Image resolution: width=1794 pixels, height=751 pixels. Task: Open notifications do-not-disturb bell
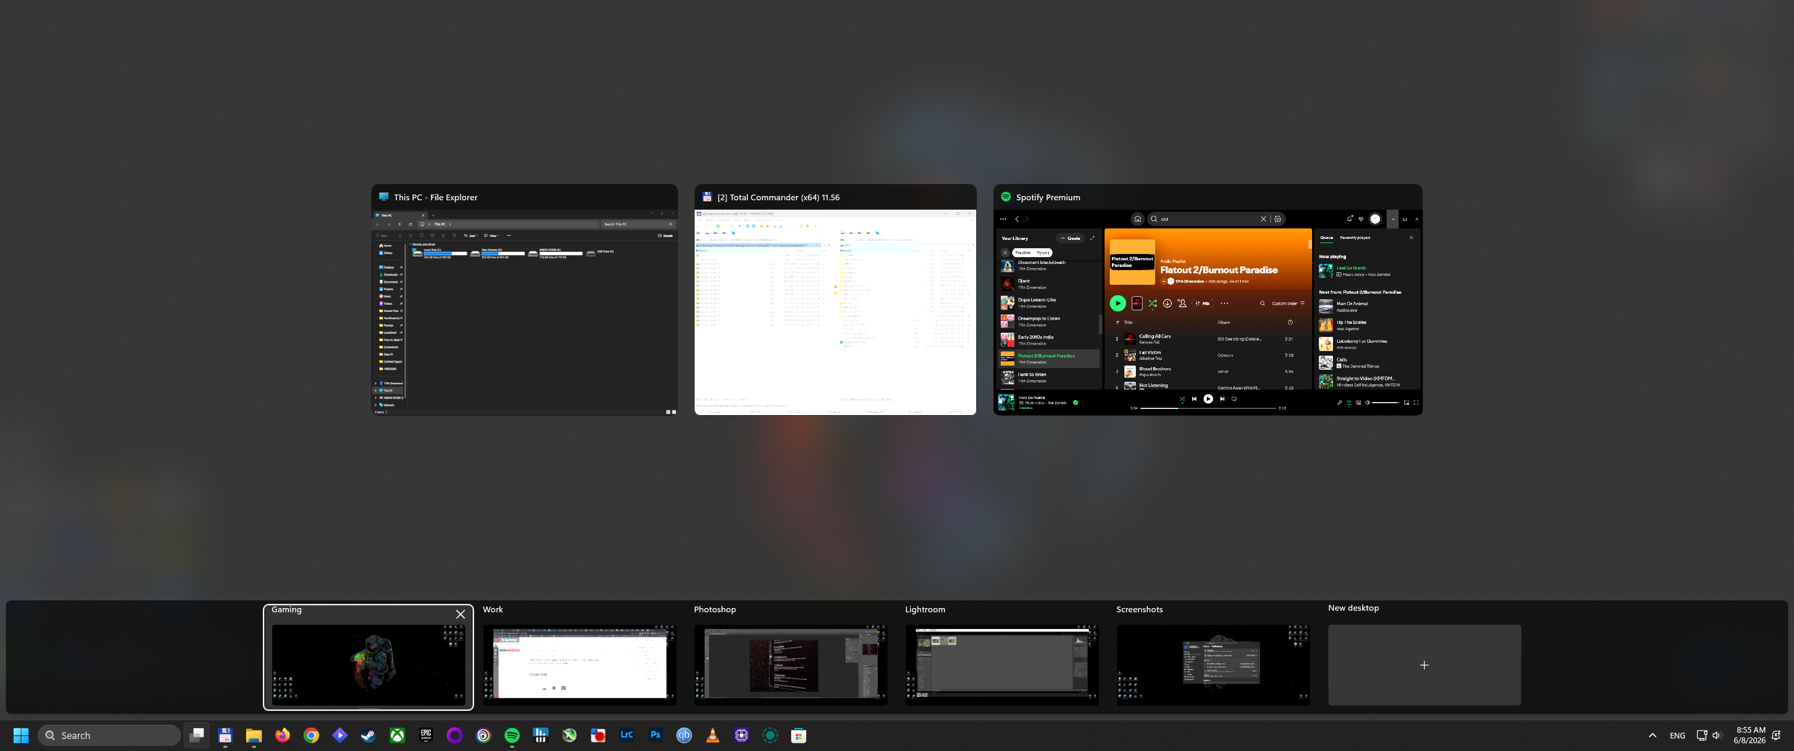click(1777, 735)
